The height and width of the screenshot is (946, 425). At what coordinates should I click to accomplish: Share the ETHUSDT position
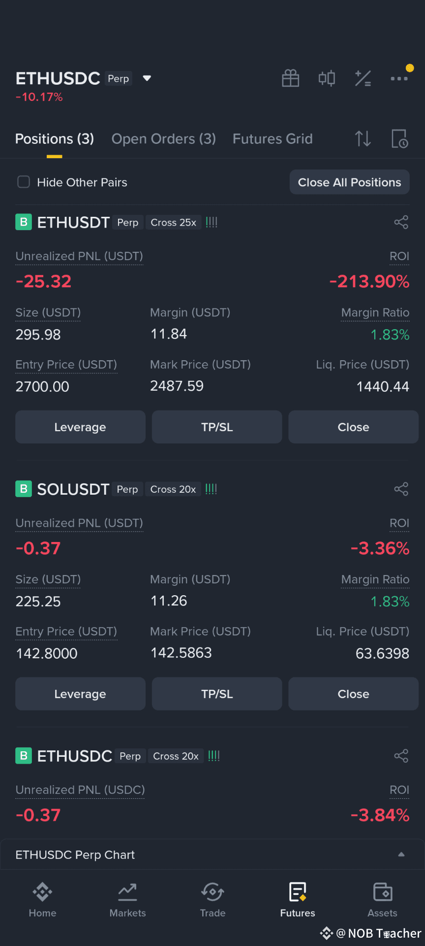pos(401,222)
